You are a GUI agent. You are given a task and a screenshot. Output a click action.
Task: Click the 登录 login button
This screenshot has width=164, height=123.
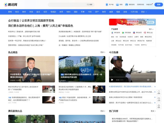point(158,5)
